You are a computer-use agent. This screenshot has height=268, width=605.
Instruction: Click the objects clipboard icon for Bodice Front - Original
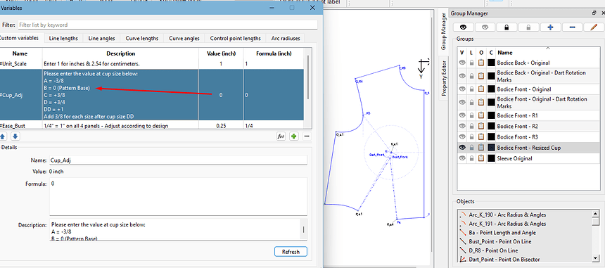(480, 89)
